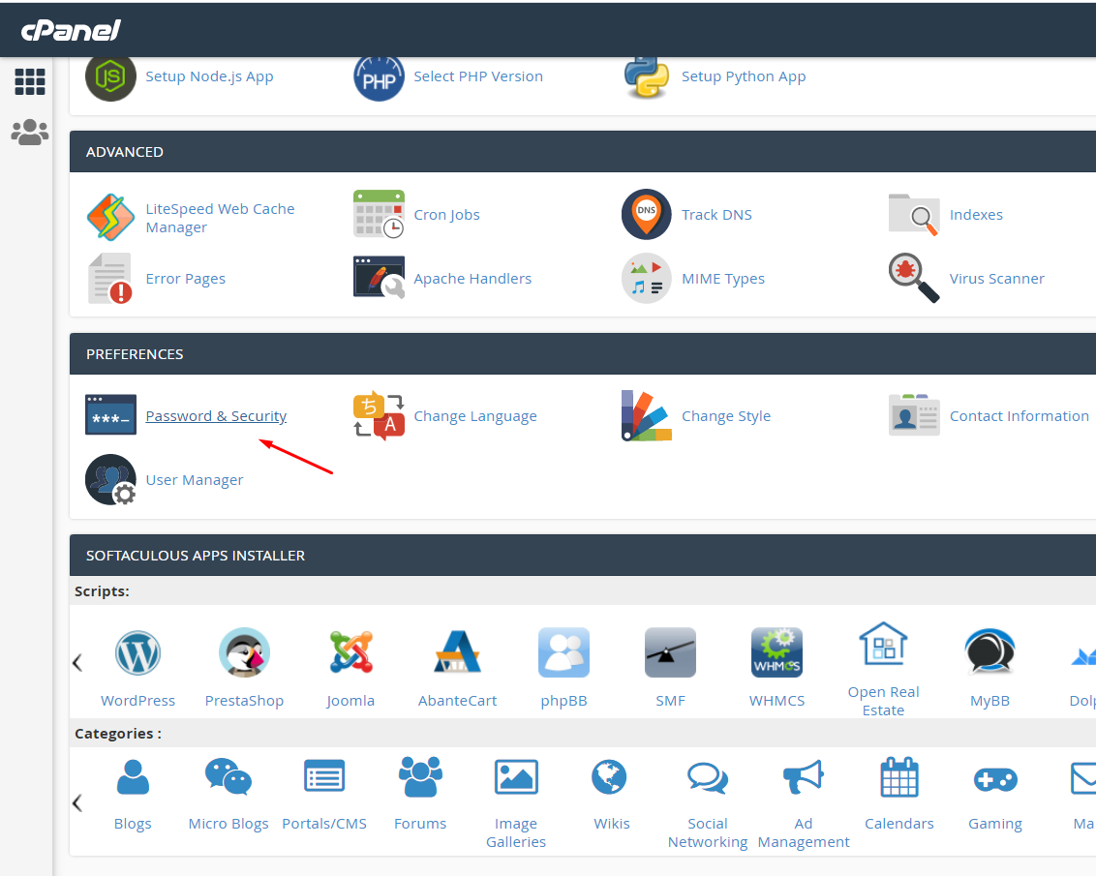
Task: Click the Track DNS icon
Action: click(x=646, y=215)
